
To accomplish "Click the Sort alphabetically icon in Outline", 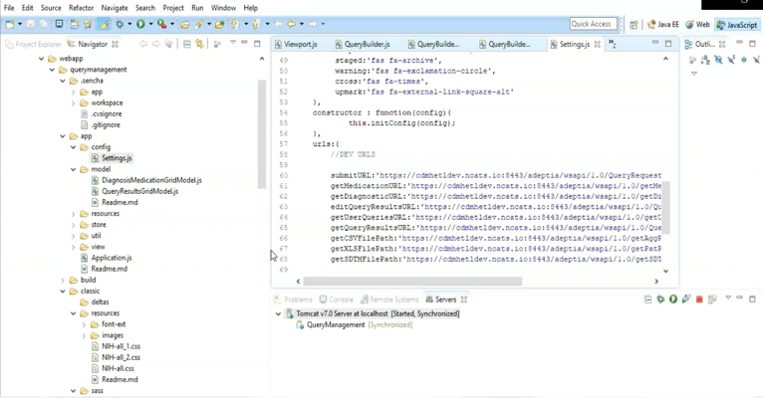I will 705,60.
